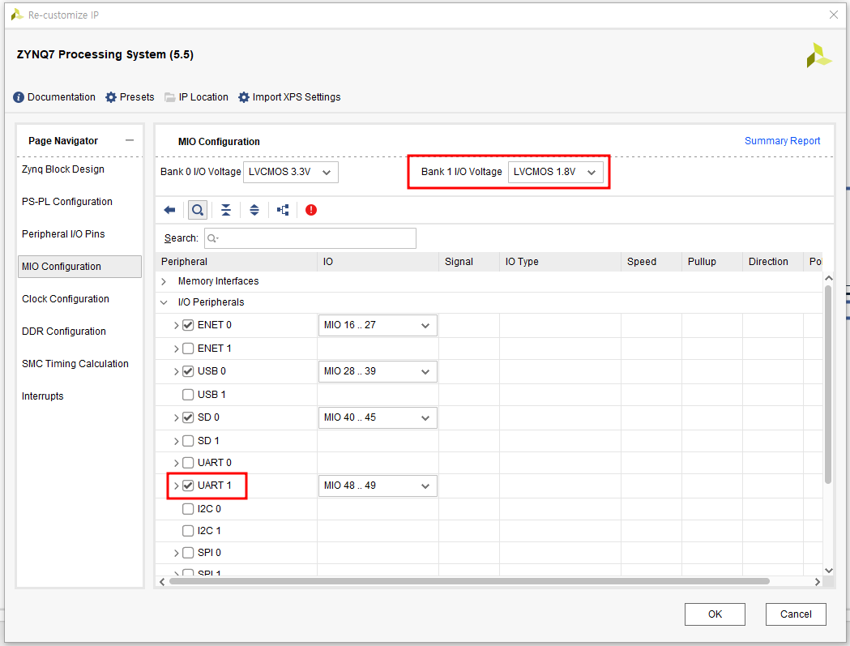Enable the USB 1 checkbox
This screenshot has height=646, width=850.
[188, 394]
